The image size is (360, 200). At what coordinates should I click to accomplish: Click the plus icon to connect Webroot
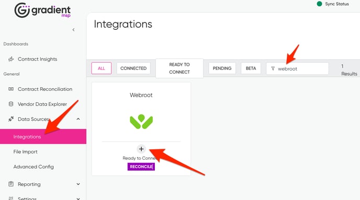(x=141, y=149)
